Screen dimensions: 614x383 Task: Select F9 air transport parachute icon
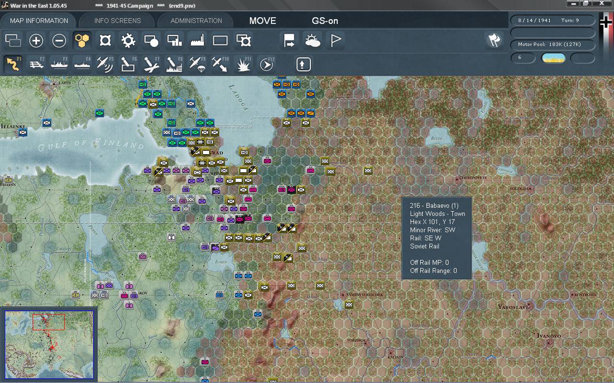(197, 64)
